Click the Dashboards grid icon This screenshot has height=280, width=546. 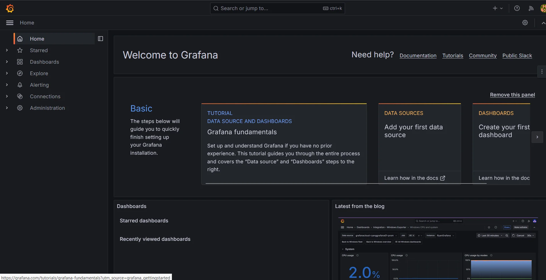click(x=20, y=62)
